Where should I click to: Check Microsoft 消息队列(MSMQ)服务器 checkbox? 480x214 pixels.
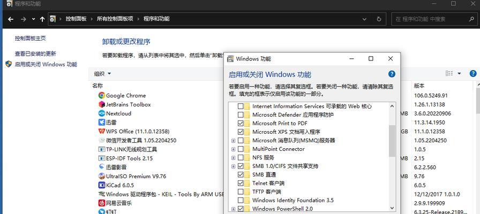241,141
